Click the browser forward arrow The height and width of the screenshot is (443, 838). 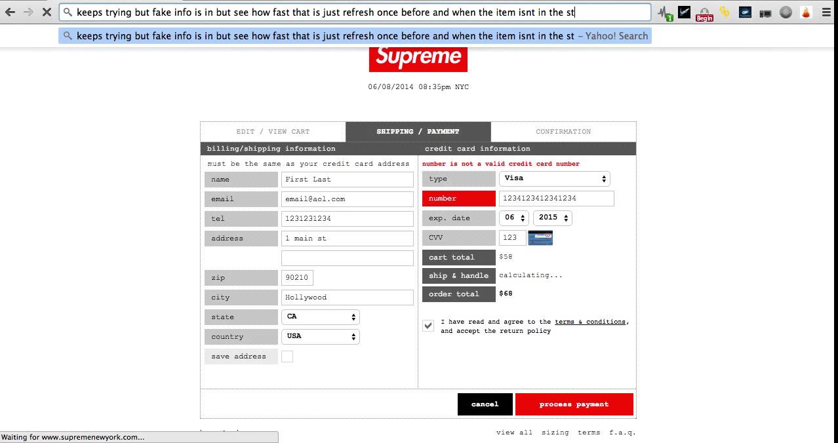click(28, 12)
